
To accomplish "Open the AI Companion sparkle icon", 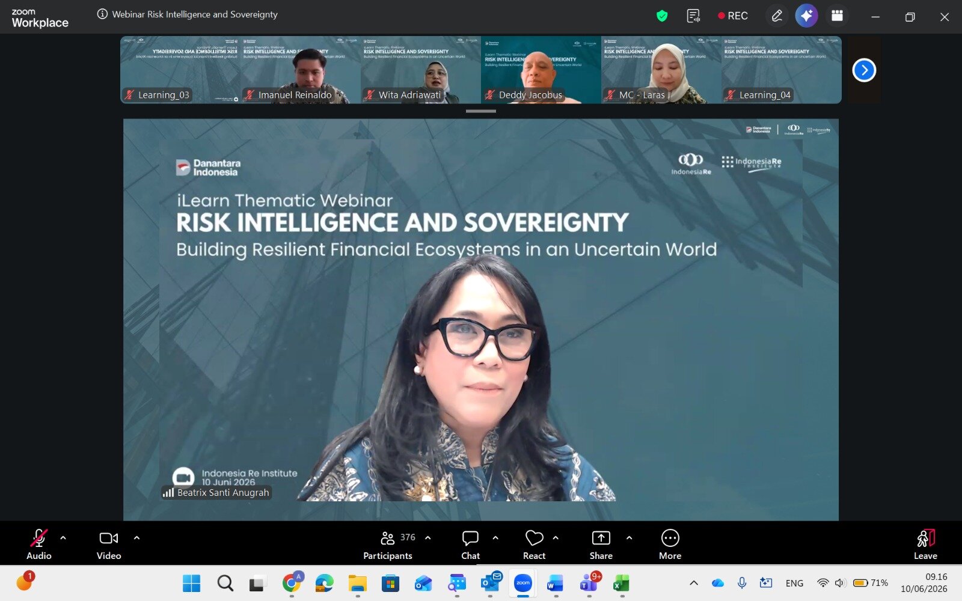I will point(806,16).
